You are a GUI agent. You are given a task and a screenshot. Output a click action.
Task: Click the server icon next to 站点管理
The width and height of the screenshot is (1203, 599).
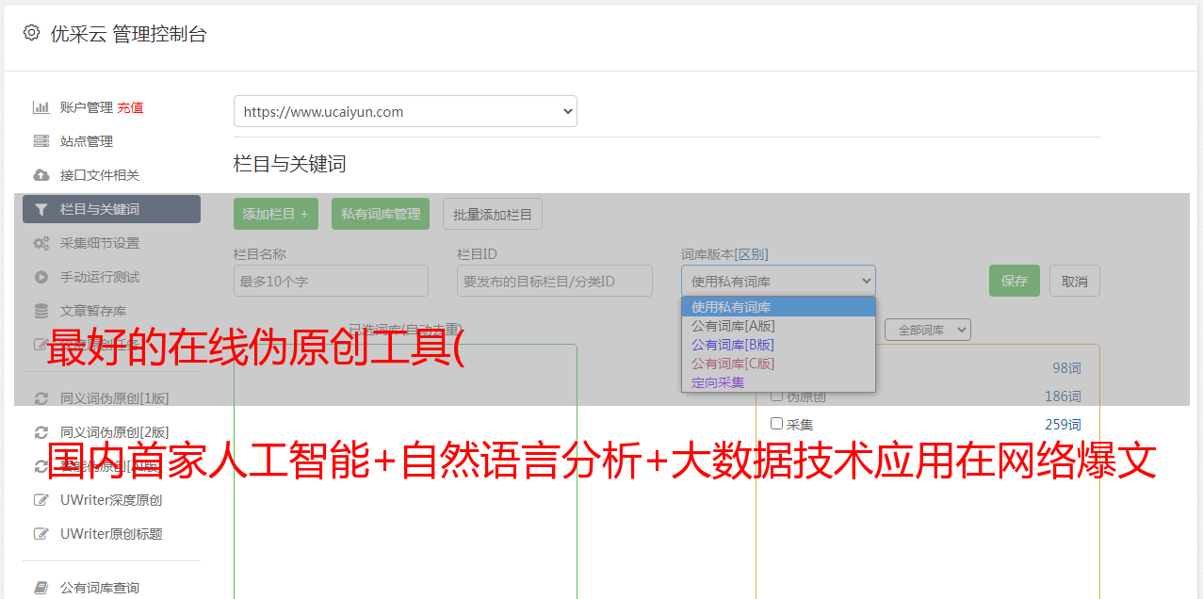click(41, 141)
